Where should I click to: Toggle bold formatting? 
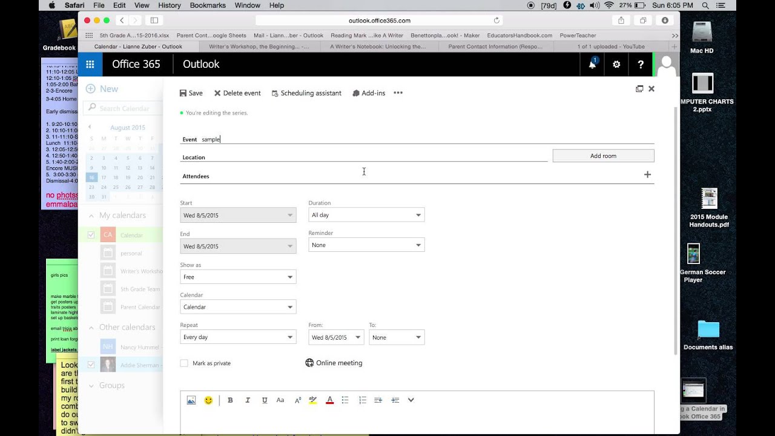click(x=230, y=400)
